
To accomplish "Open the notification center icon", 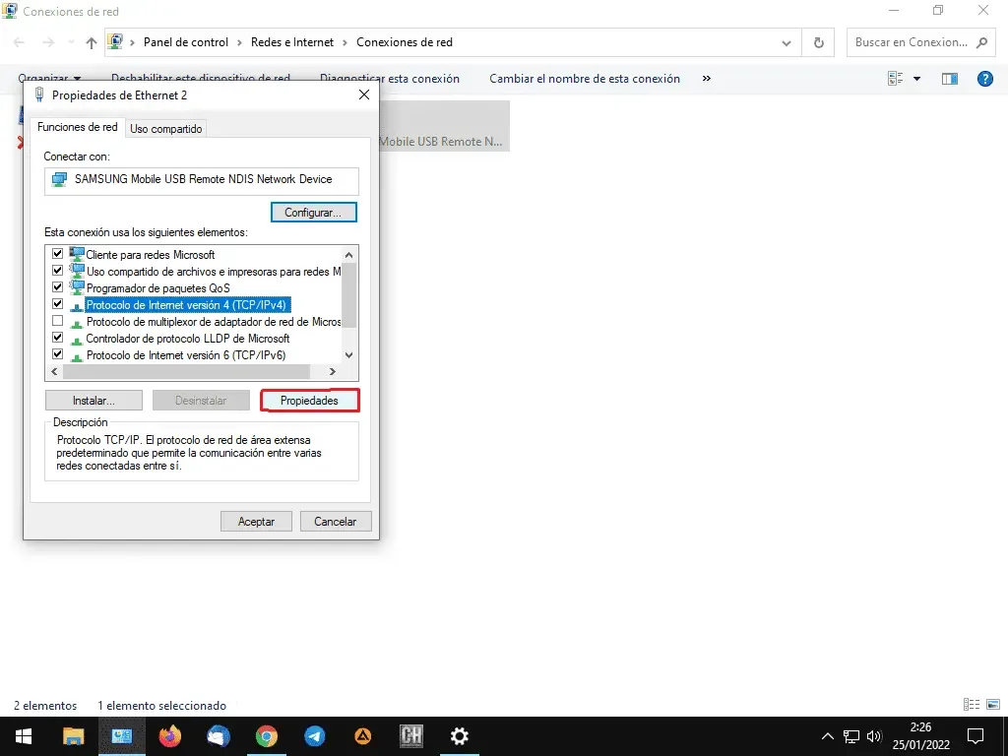I will 976,736.
